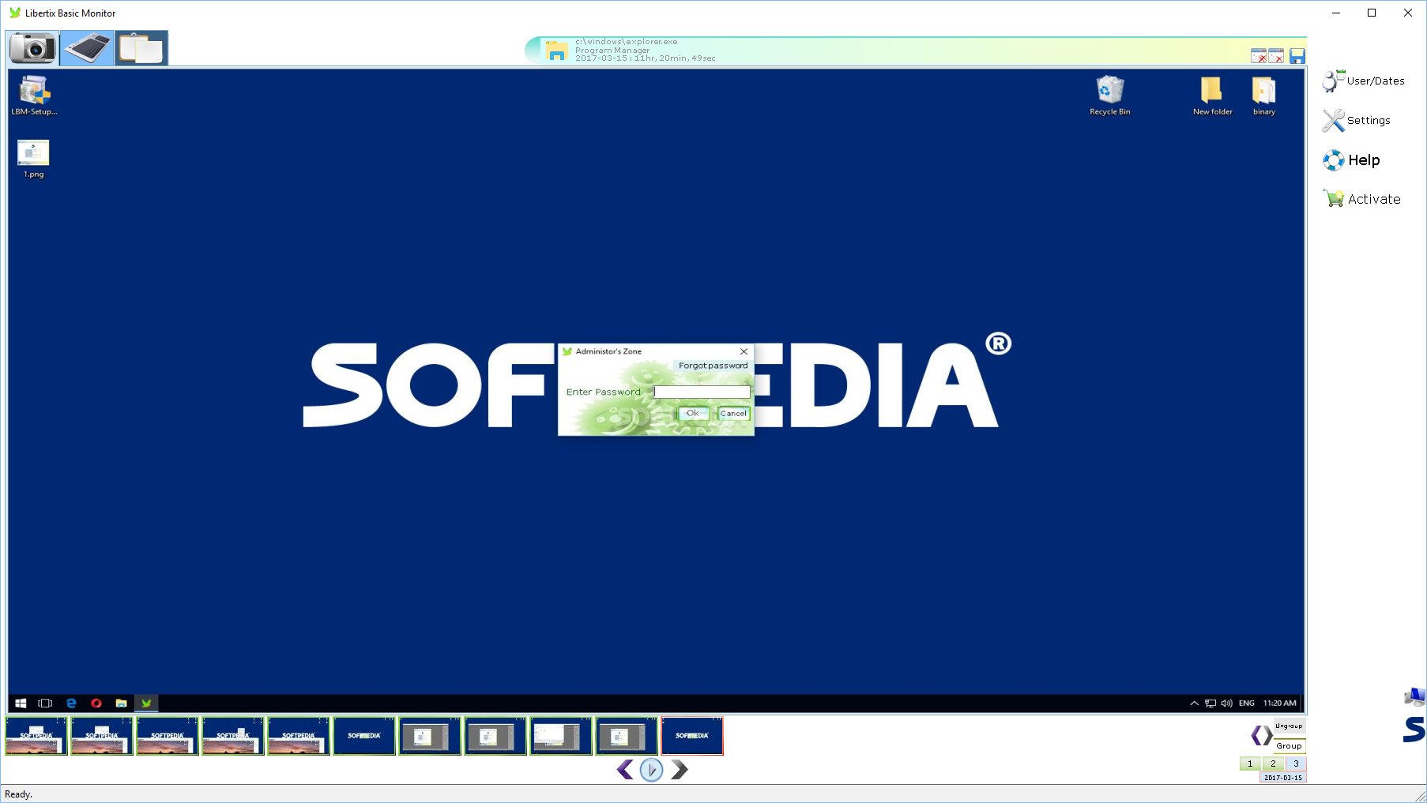The image size is (1427, 803).
Task: Select the first thumbnail in the filmstrip
Action: point(36,736)
